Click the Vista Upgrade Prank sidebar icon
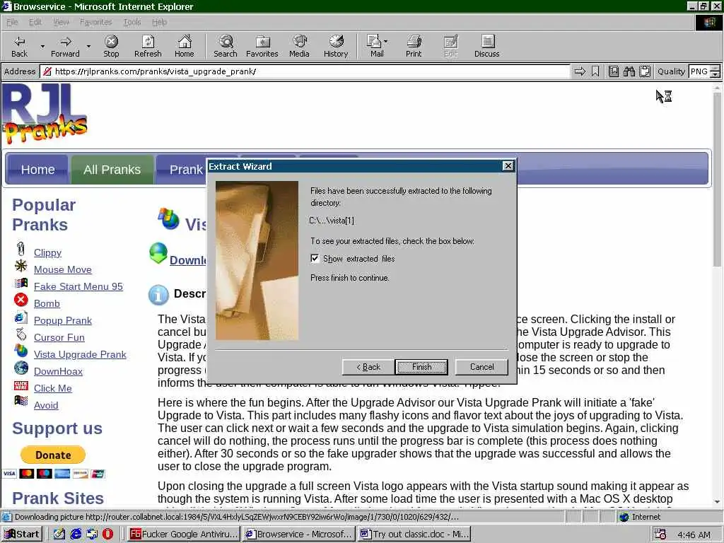This screenshot has width=724, height=543. [x=21, y=351]
